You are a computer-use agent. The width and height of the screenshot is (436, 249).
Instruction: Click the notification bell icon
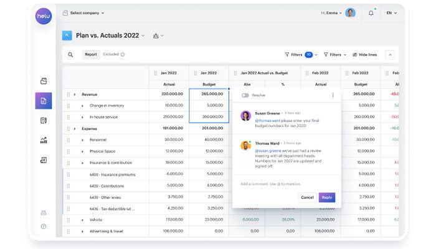click(371, 12)
